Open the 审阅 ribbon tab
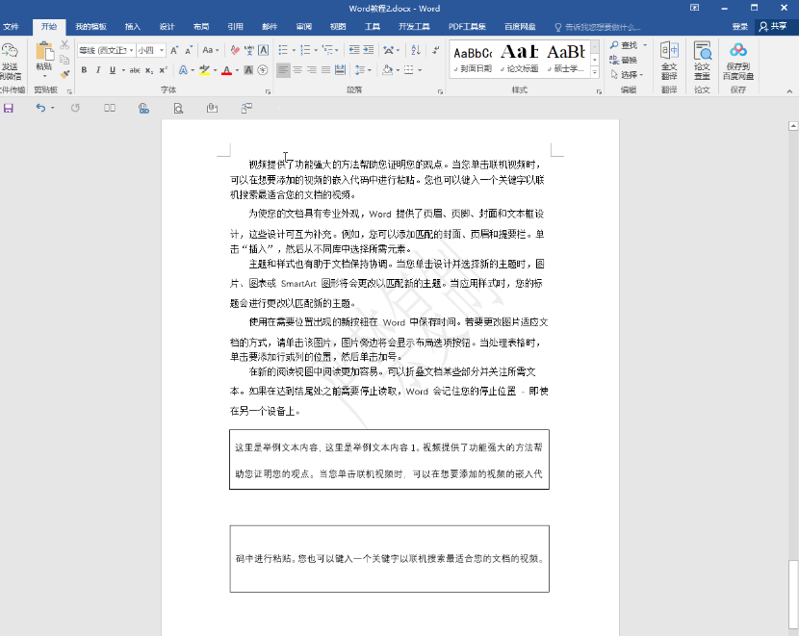The image size is (799, 636). pos(304,27)
